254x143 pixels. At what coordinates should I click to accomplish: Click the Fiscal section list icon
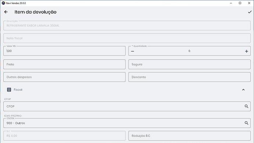click(x=9, y=90)
